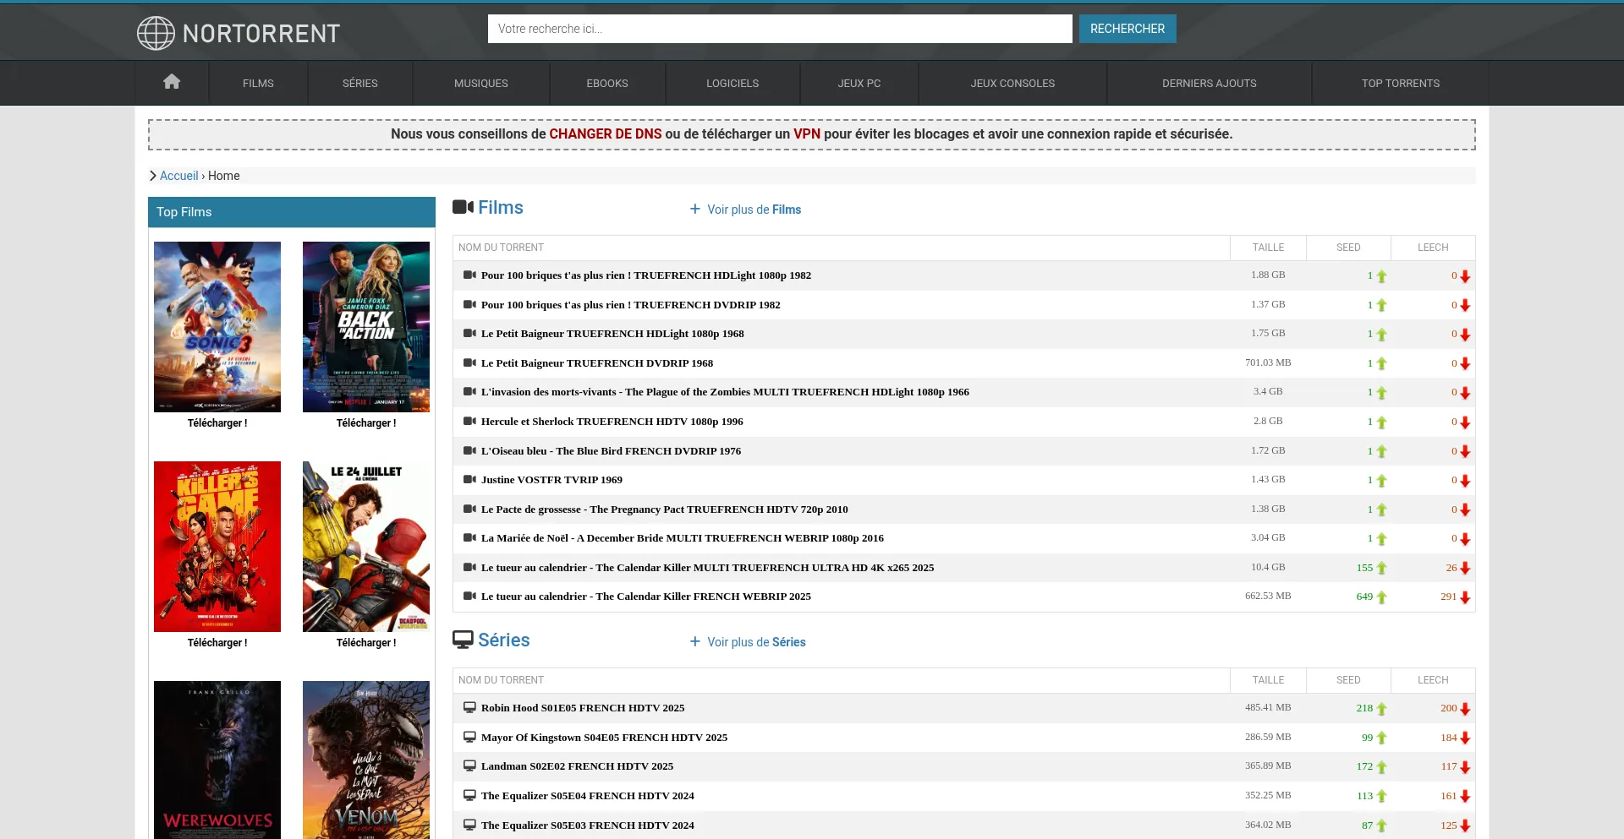This screenshot has height=839, width=1624.
Task: Click green seed arrow for Calendar Killer WEBRIP
Action: coord(1381,597)
